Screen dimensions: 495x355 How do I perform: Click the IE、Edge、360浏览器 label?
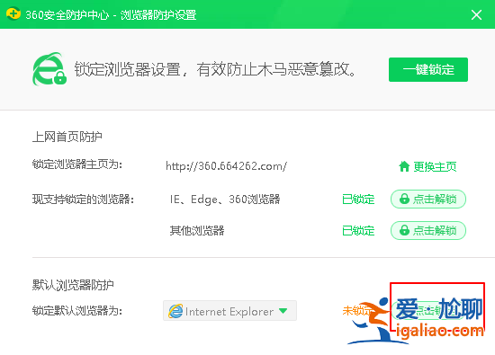click(x=225, y=200)
